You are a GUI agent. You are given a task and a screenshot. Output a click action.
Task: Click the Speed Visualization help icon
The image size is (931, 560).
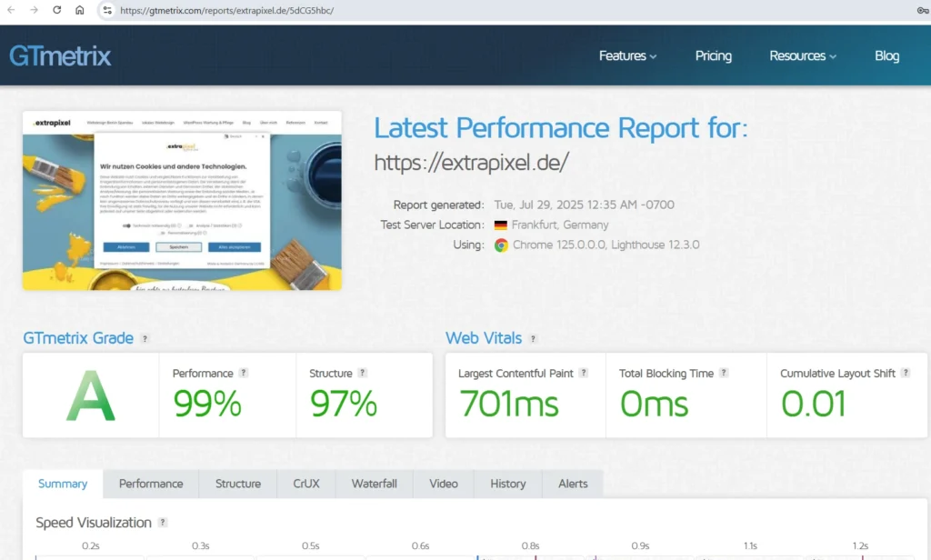coord(162,523)
